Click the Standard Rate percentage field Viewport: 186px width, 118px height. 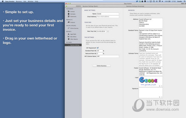100,51
